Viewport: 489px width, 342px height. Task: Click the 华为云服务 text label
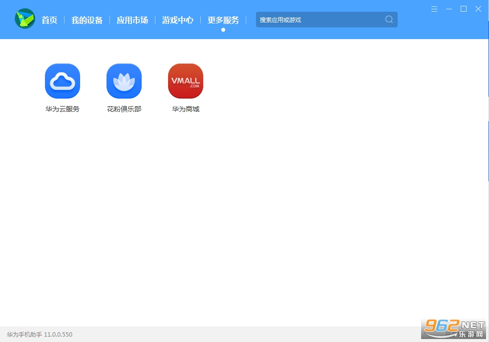[x=63, y=109]
